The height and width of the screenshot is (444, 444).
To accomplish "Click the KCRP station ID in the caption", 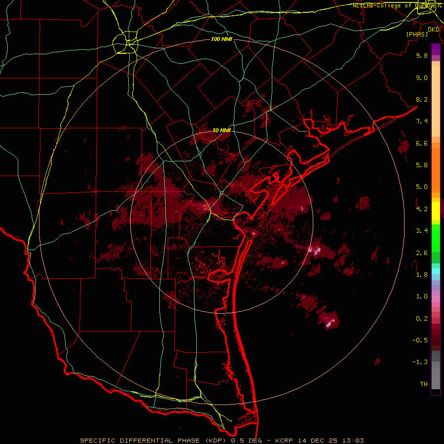I will 285,441.
